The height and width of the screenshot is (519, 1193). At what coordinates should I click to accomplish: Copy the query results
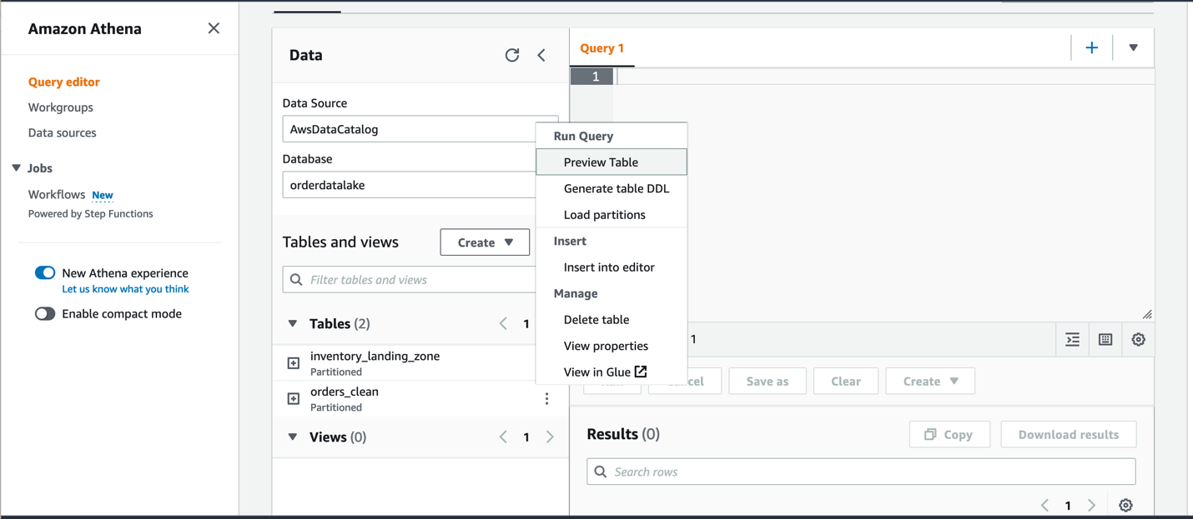click(949, 435)
